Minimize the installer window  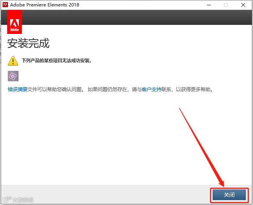tap(209, 5)
